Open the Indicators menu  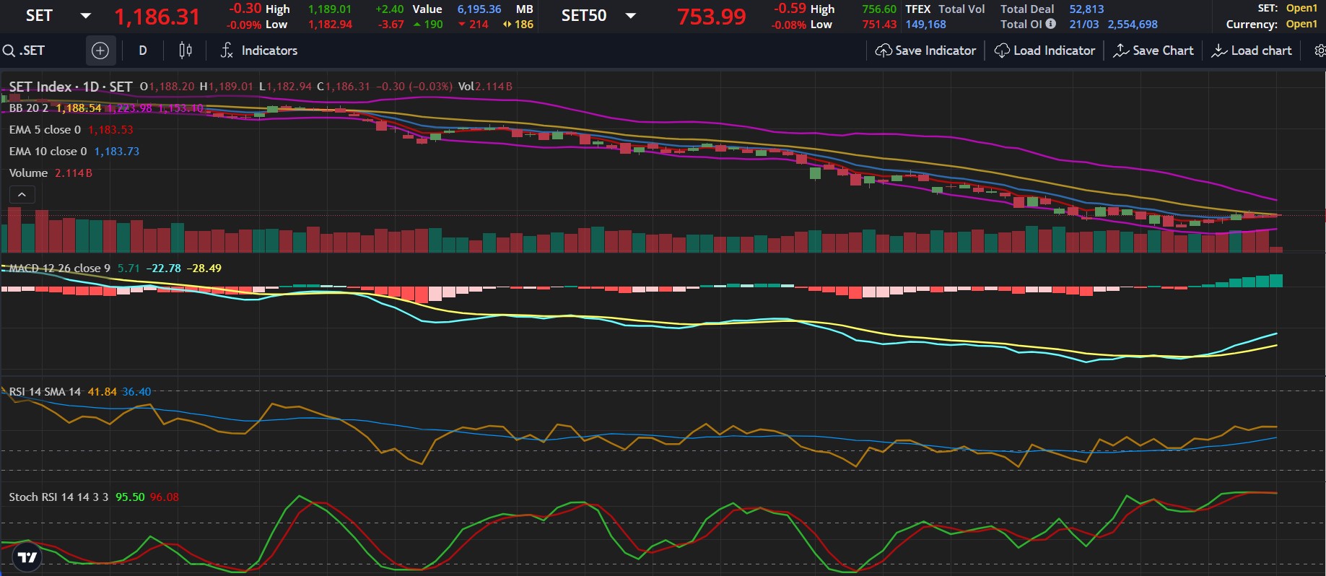coord(259,51)
